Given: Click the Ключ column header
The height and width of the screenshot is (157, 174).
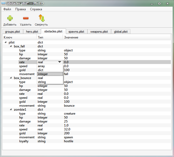Looking at the screenshot, I should pyautogui.click(x=19, y=37).
